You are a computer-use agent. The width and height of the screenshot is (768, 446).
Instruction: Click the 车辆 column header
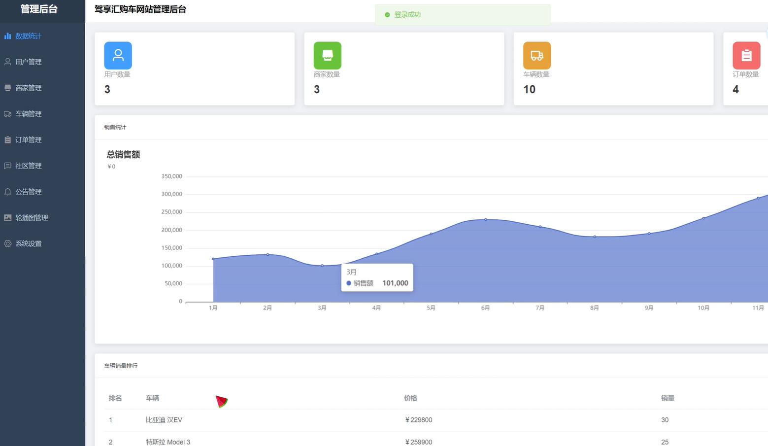pyautogui.click(x=152, y=398)
